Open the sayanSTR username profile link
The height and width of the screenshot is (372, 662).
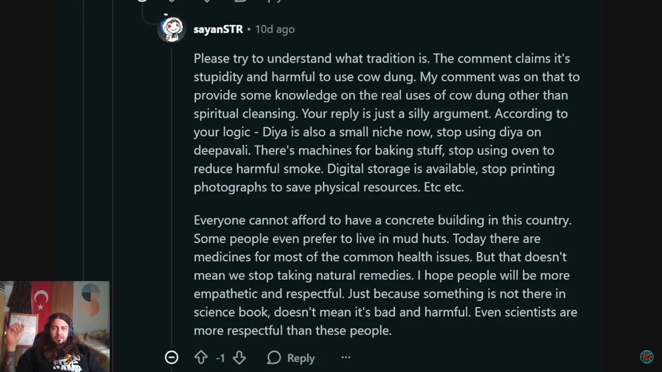point(218,29)
